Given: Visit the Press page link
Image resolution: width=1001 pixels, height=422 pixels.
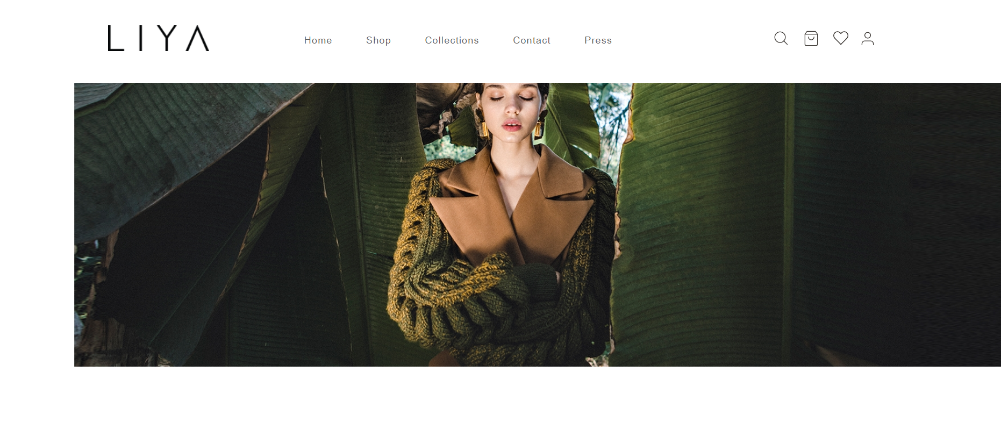Looking at the screenshot, I should coord(598,40).
